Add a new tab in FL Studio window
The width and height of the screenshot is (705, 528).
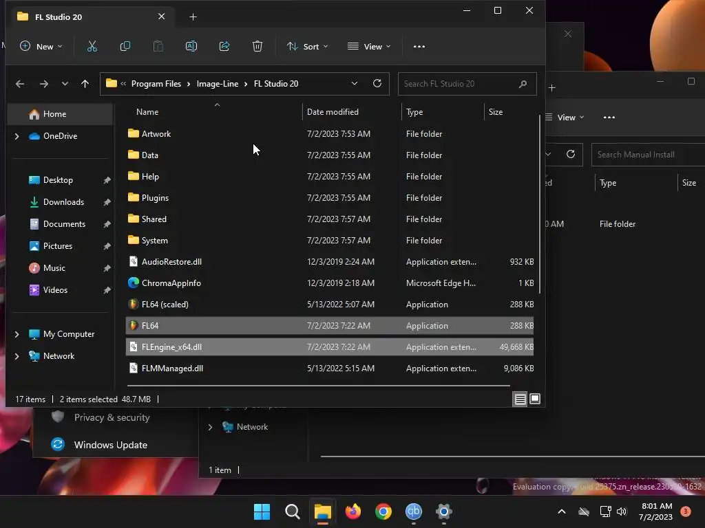193,17
